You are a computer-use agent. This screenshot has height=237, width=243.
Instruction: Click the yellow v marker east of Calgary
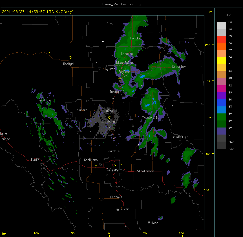(121, 164)
